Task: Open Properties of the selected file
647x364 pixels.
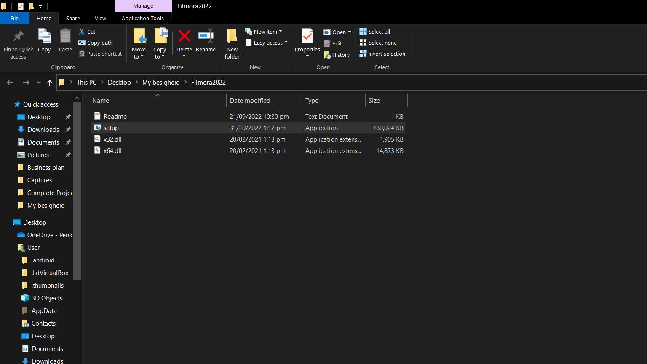Action: point(307,37)
